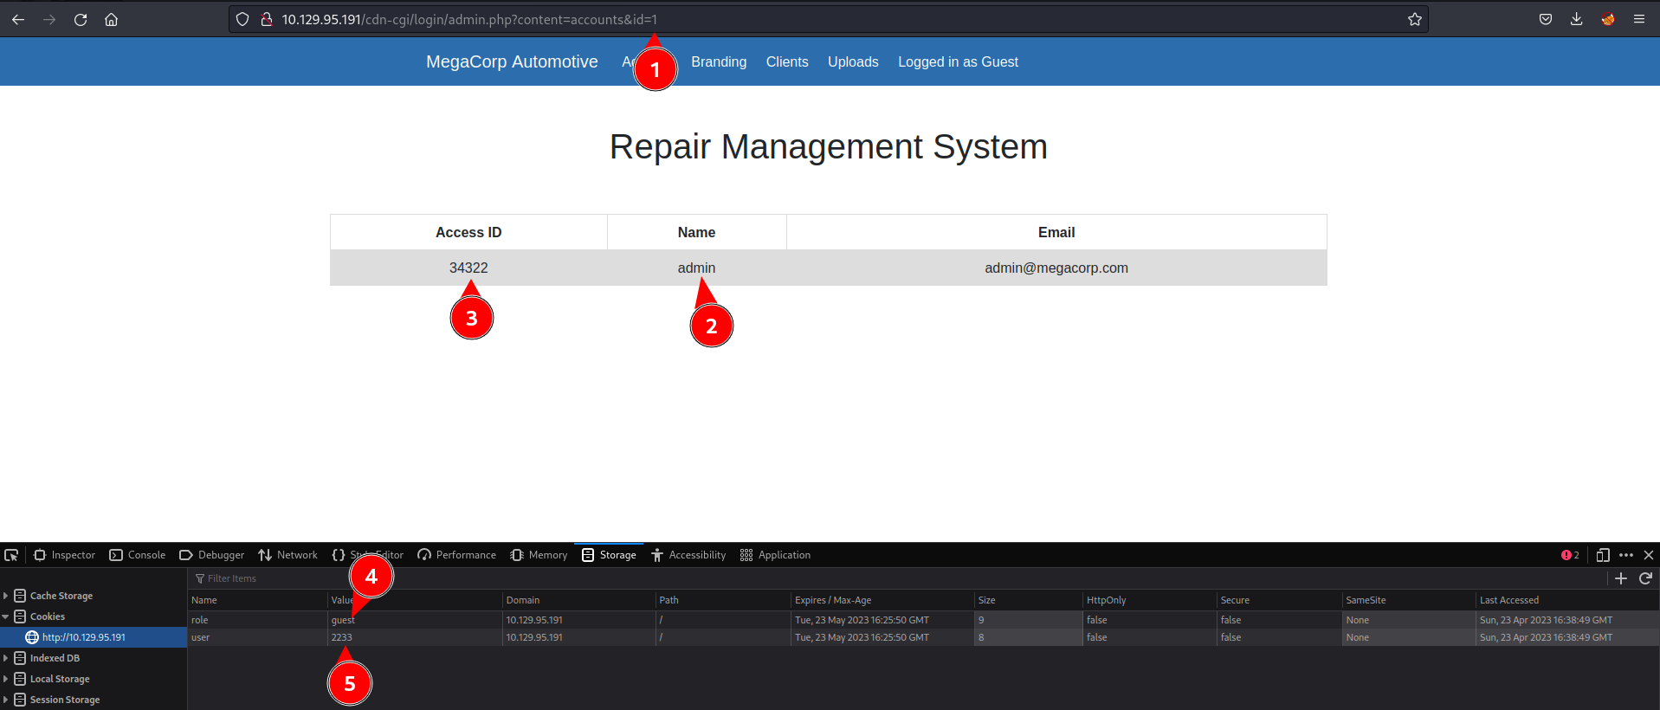This screenshot has height=710, width=1660.
Task: Sort by the SameSite column header
Action: [1409, 600]
